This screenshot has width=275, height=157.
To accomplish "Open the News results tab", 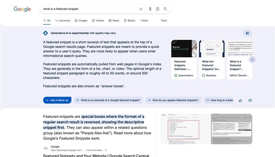I will (x=114, y=21).
